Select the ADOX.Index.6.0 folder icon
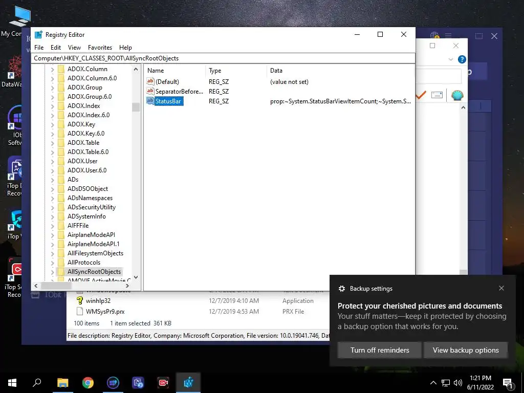Image resolution: width=524 pixels, height=393 pixels. pos(61,115)
